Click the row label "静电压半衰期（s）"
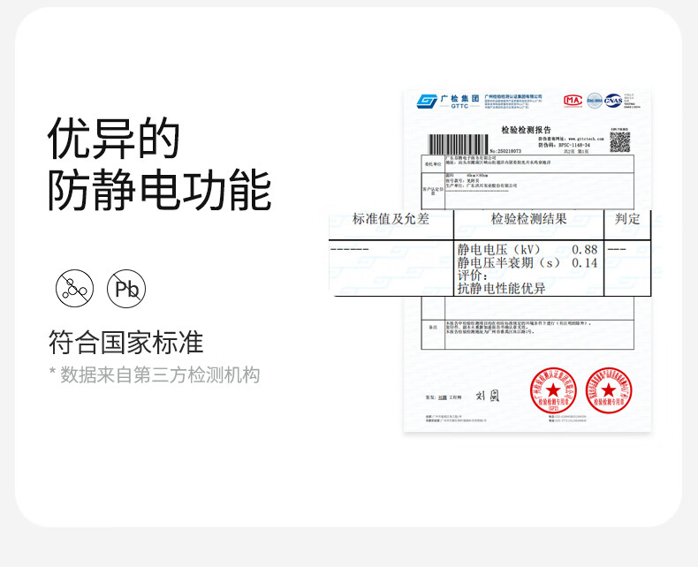This screenshot has width=698, height=567. point(509,262)
